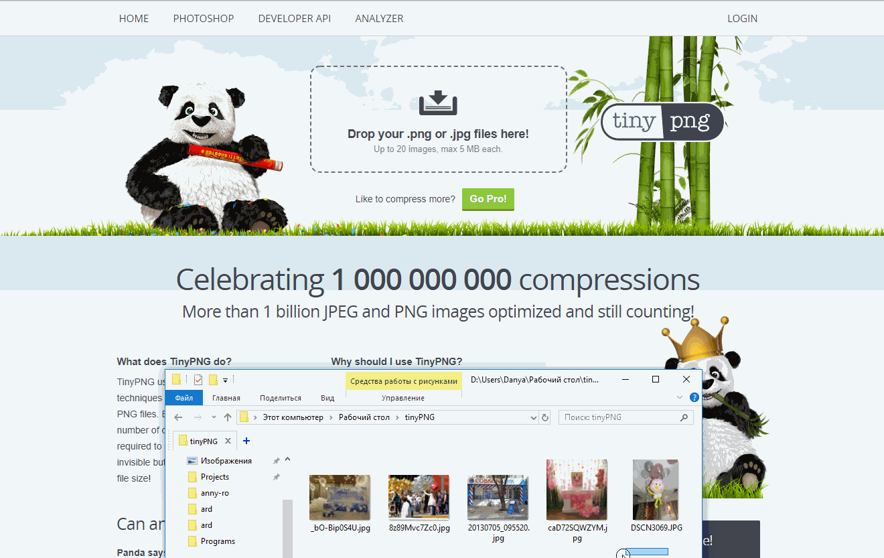The width and height of the screenshot is (884, 558).
Task: Click the tinypng logo badge
Action: 662,121
